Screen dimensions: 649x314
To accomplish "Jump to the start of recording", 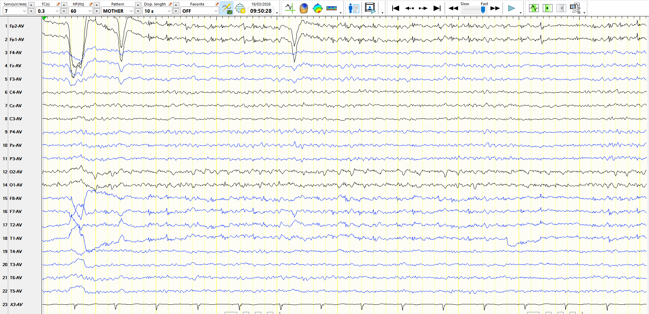I will pyautogui.click(x=396, y=8).
